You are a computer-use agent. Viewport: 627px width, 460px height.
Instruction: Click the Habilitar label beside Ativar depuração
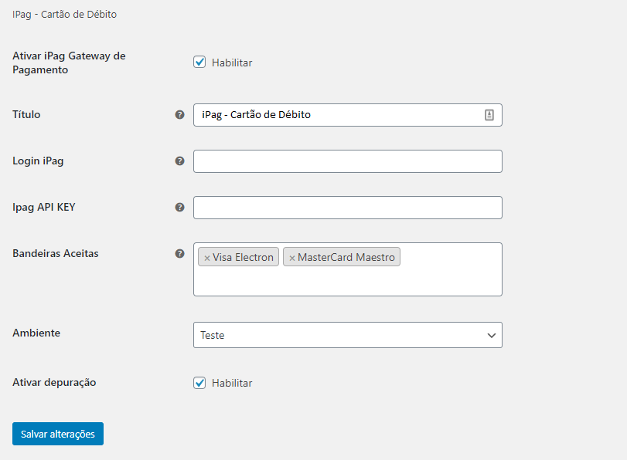[232, 383]
